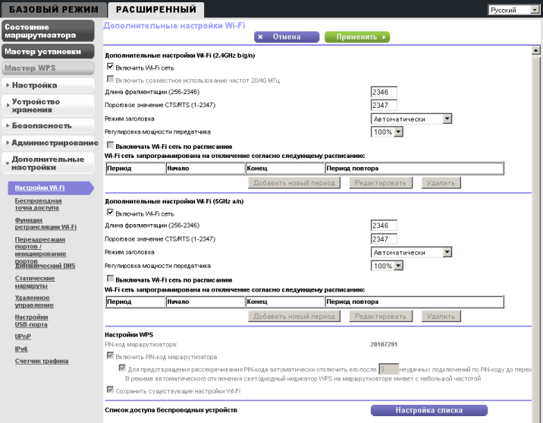
Task: Select the РАСШИРЕННЫЙ tab
Action: [x=155, y=9]
